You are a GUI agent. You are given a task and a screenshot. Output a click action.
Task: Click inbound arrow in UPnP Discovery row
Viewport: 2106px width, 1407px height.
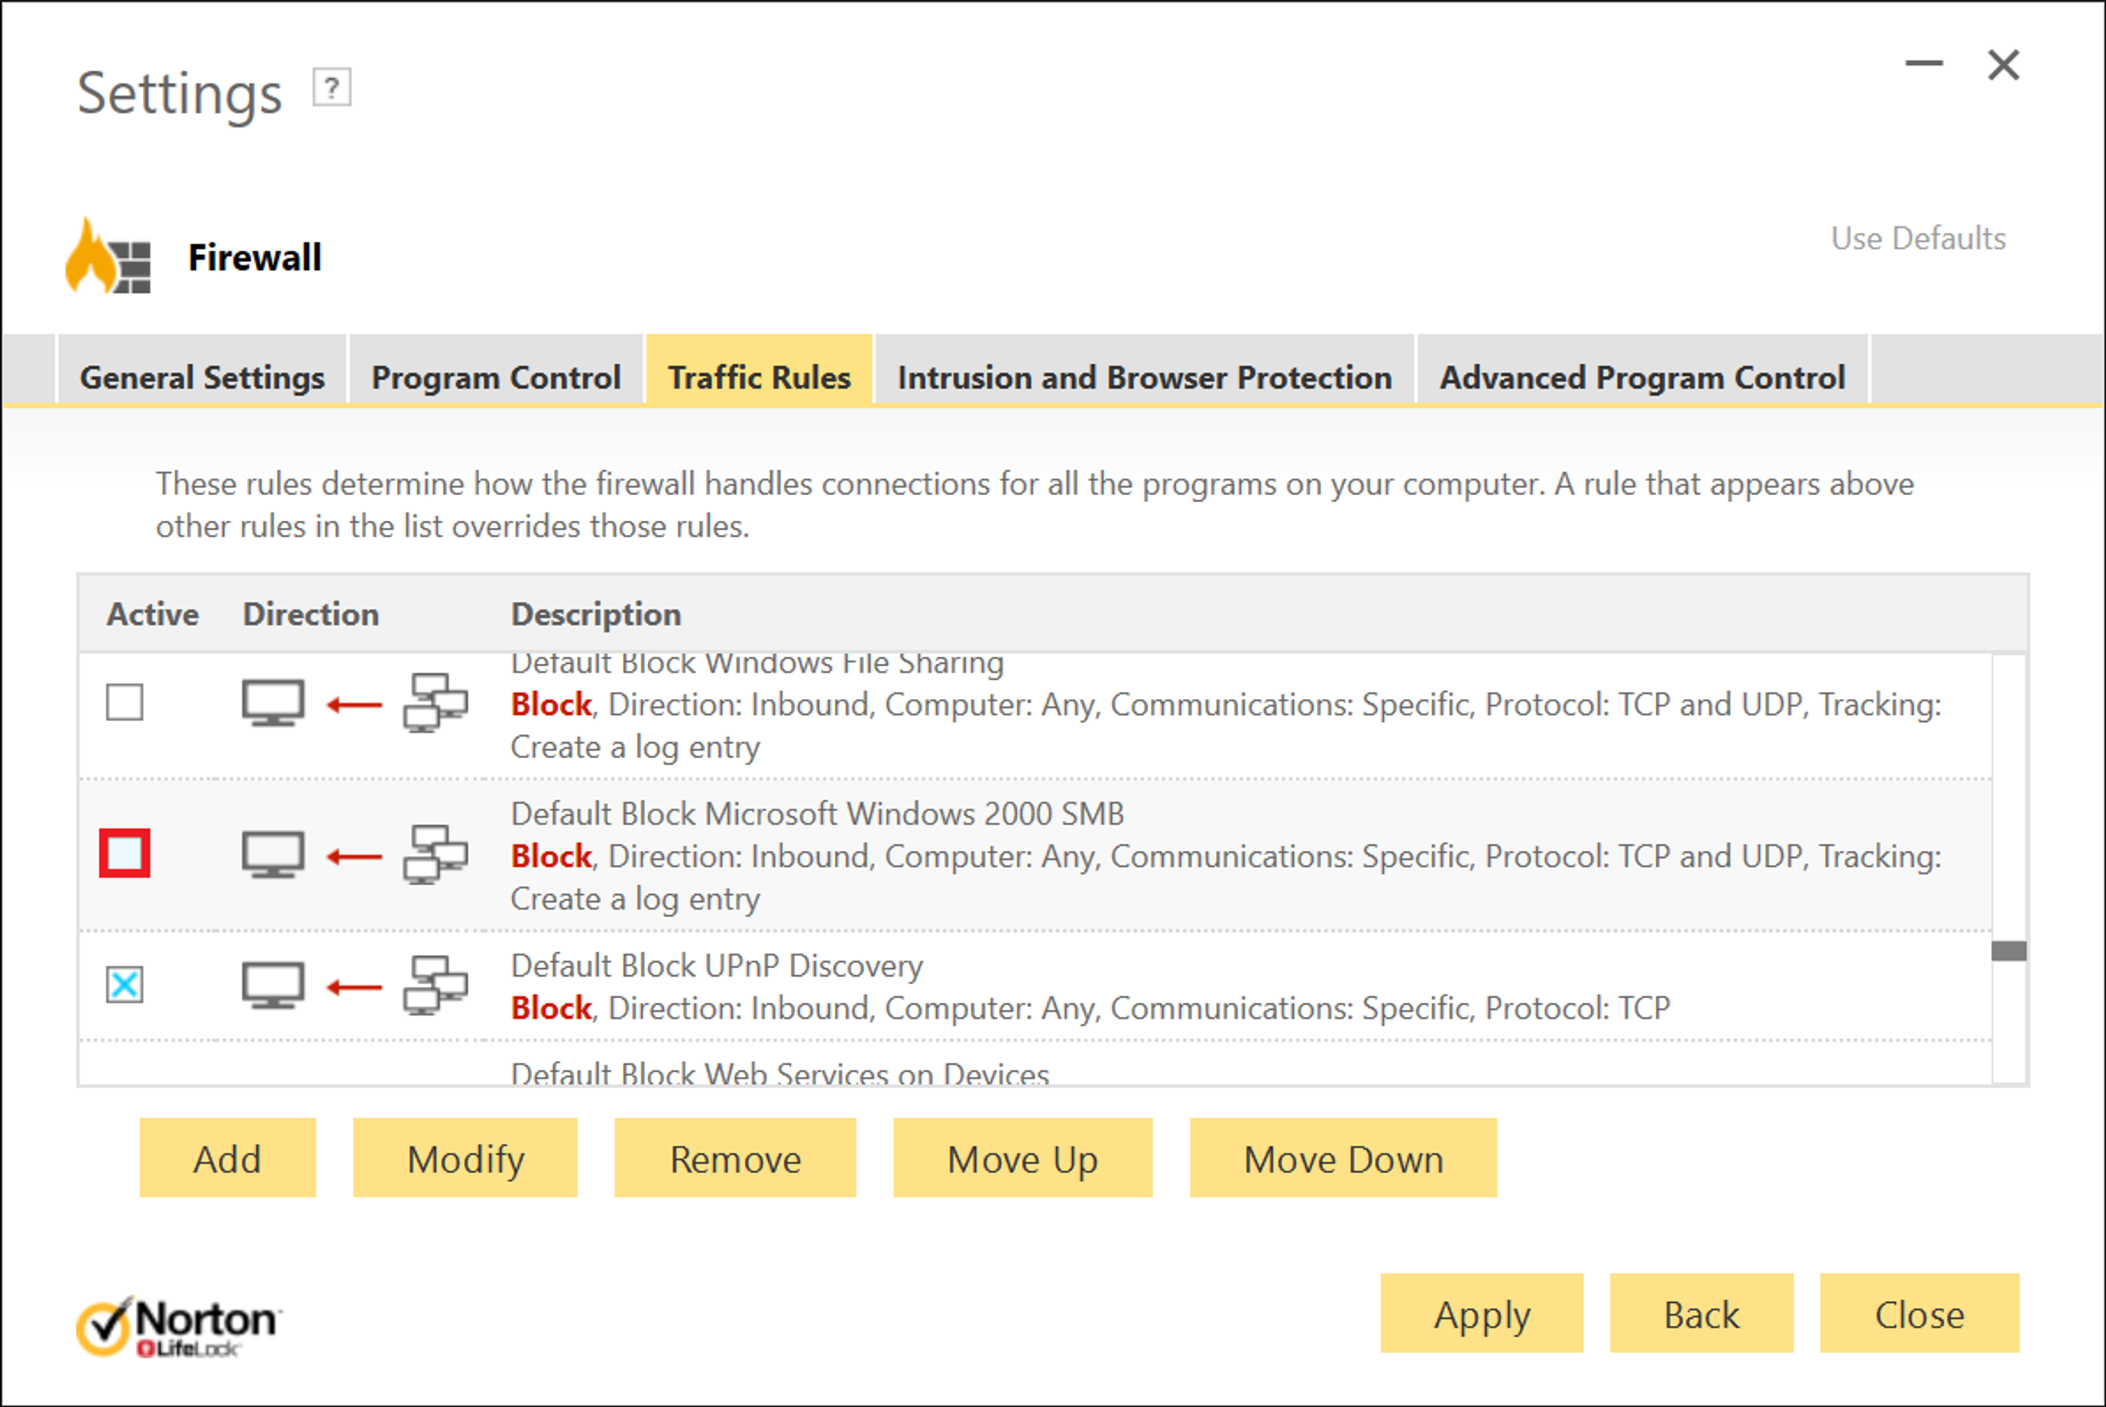354,988
